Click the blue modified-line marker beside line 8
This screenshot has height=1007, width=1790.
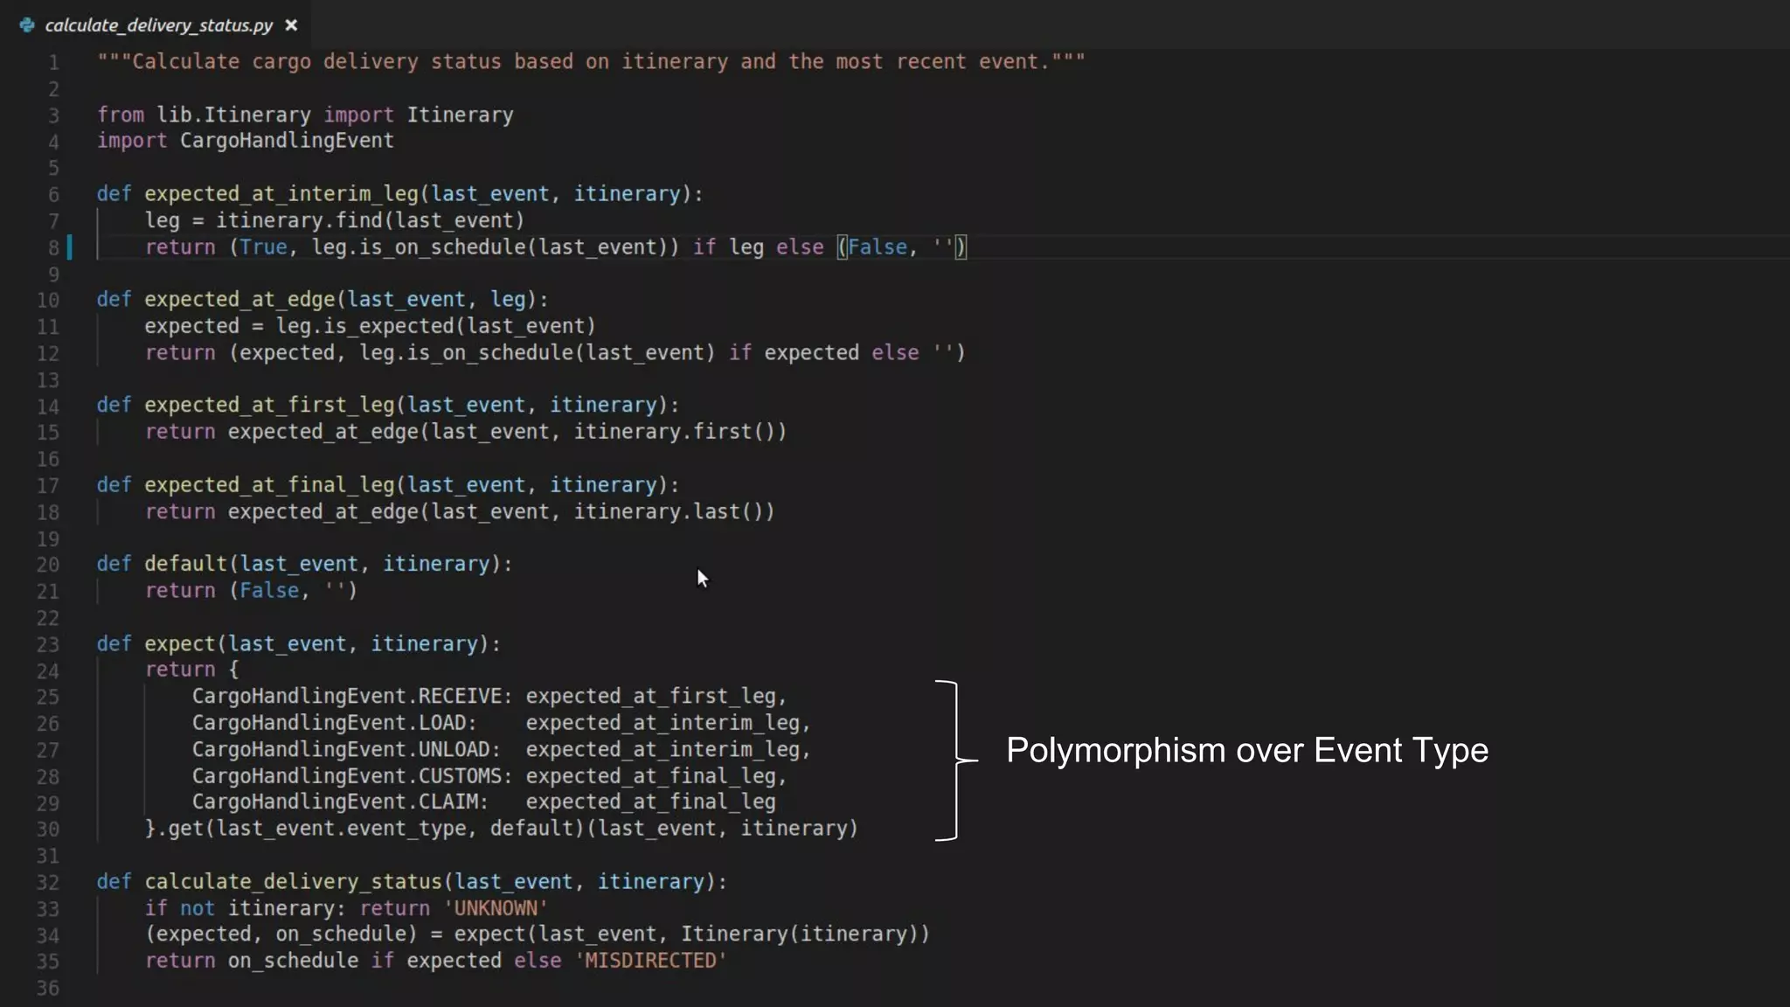coord(70,247)
